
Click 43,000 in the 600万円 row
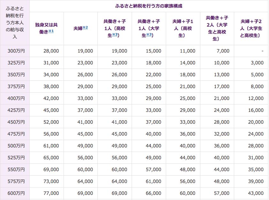pyautogui.click(x=256, y=193)
